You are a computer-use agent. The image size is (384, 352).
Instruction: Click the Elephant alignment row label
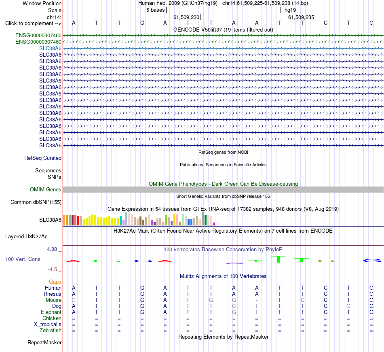point(51,312)
